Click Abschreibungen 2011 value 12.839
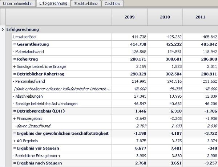The height and width of the screenshot is (167, 218). 211,96
